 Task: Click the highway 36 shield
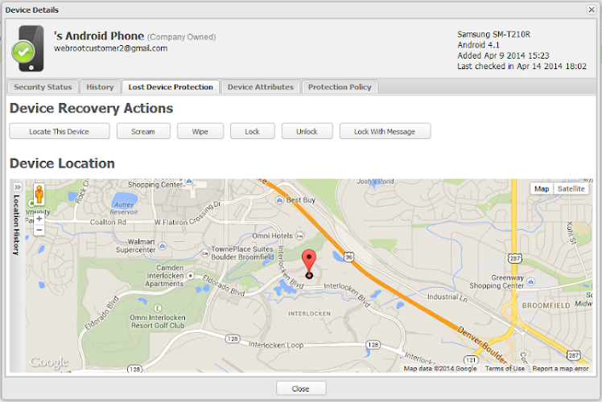coord(348,257)
